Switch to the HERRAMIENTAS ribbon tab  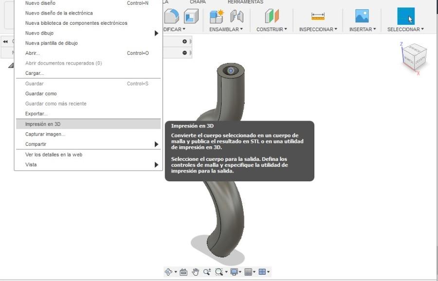(x=245, y=2)
